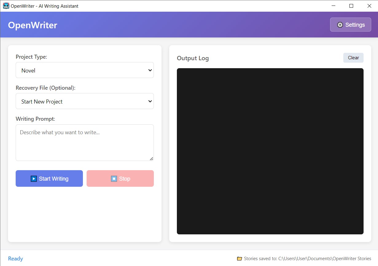Image resolution: width=378 pixels, height=266 pixels.
Task: Open the Recovery File dropdown
Action: [85, 101]
